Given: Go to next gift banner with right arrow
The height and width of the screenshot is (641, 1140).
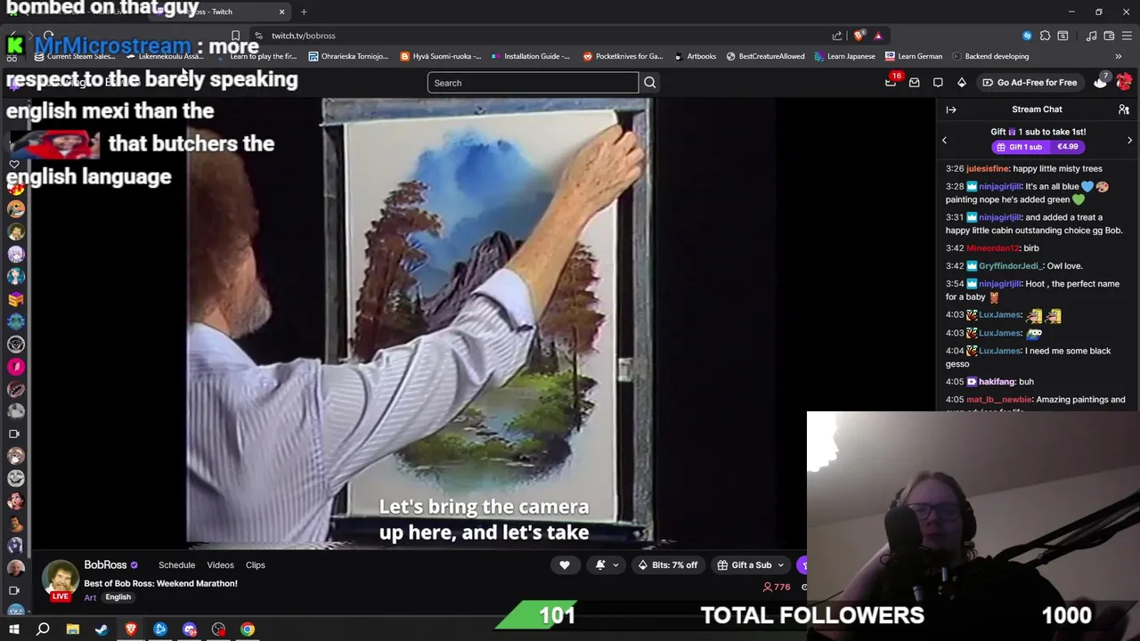Looking at the screenshot, I should tap(1129, 140).
